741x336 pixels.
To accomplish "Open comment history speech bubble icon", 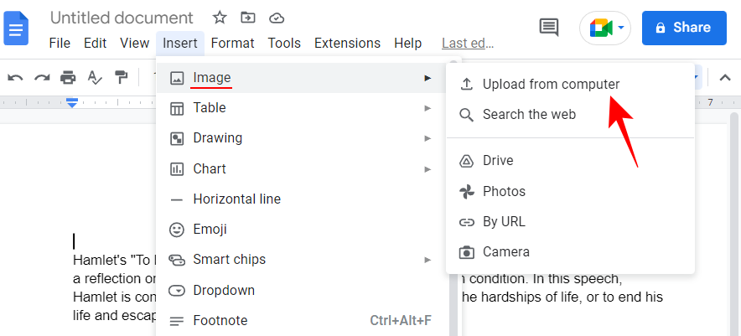I will pos(549,27).
